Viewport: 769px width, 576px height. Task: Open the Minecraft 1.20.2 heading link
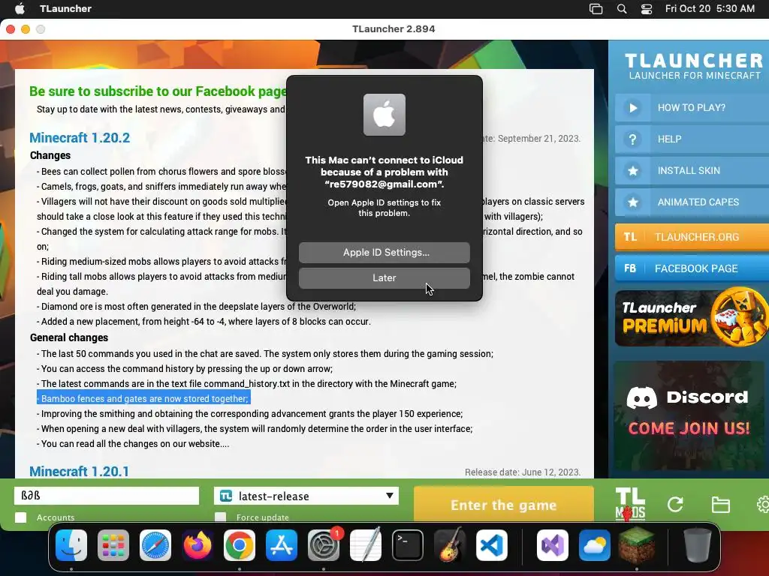(80, 138)
